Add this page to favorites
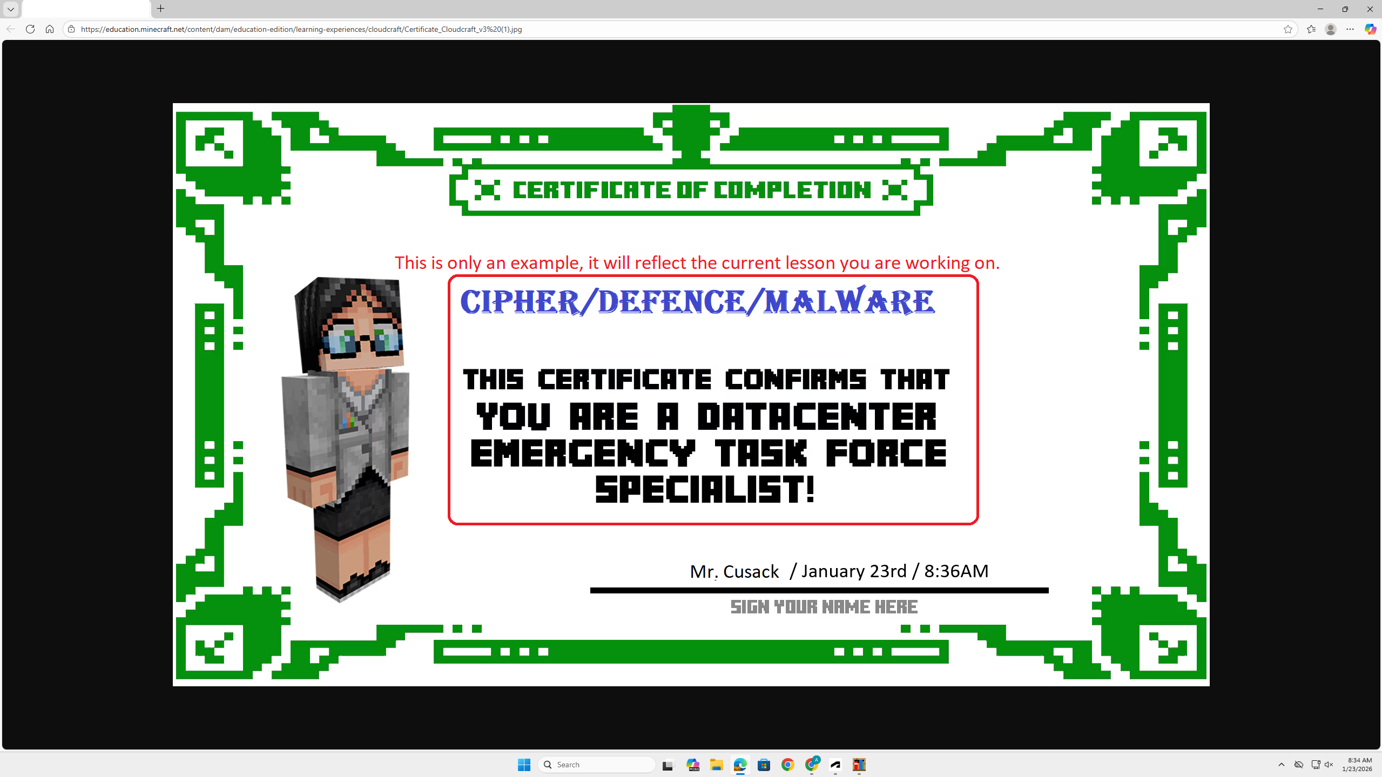 coord(1287,29)
